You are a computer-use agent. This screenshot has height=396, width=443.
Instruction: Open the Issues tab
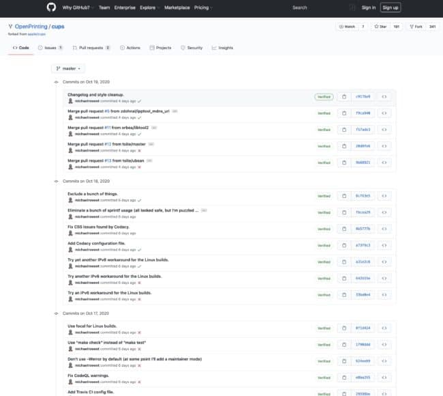click(50, 48)
